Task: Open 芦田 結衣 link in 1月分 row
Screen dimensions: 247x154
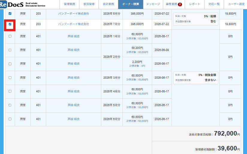Action: (74, 36)
